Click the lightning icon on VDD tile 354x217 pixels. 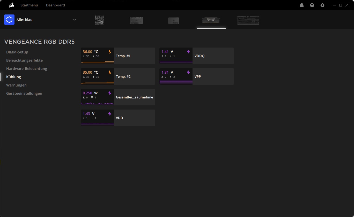[x=110, y=114]
